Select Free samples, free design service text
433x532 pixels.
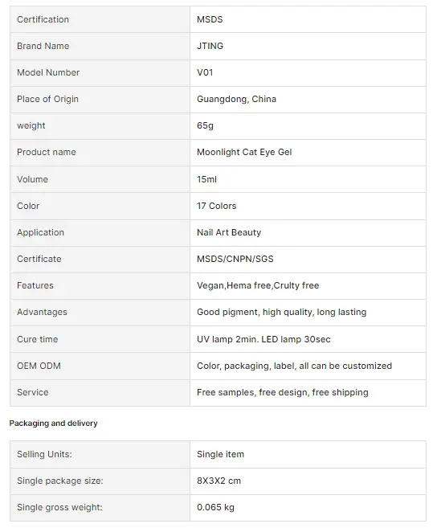coord(282,392)
